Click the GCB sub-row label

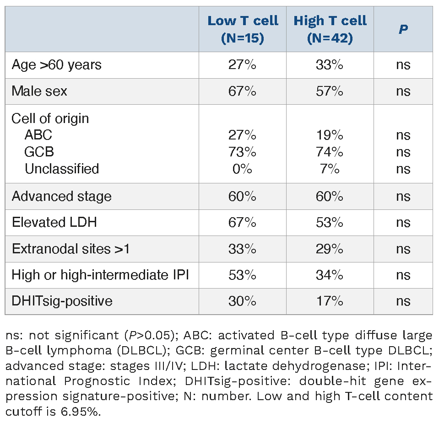click(39, 152)
